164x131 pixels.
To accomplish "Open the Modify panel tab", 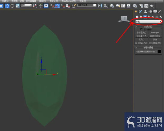I will point(141,12).
